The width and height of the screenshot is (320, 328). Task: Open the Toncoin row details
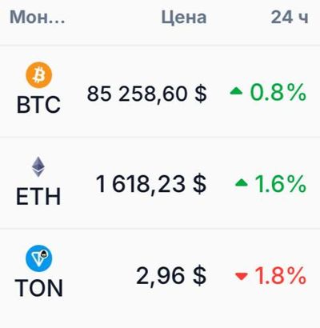tap(160, 274)
